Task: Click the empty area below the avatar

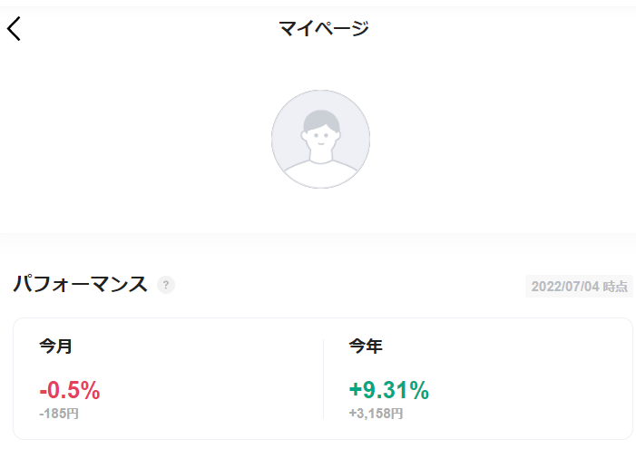Action: 320,210
